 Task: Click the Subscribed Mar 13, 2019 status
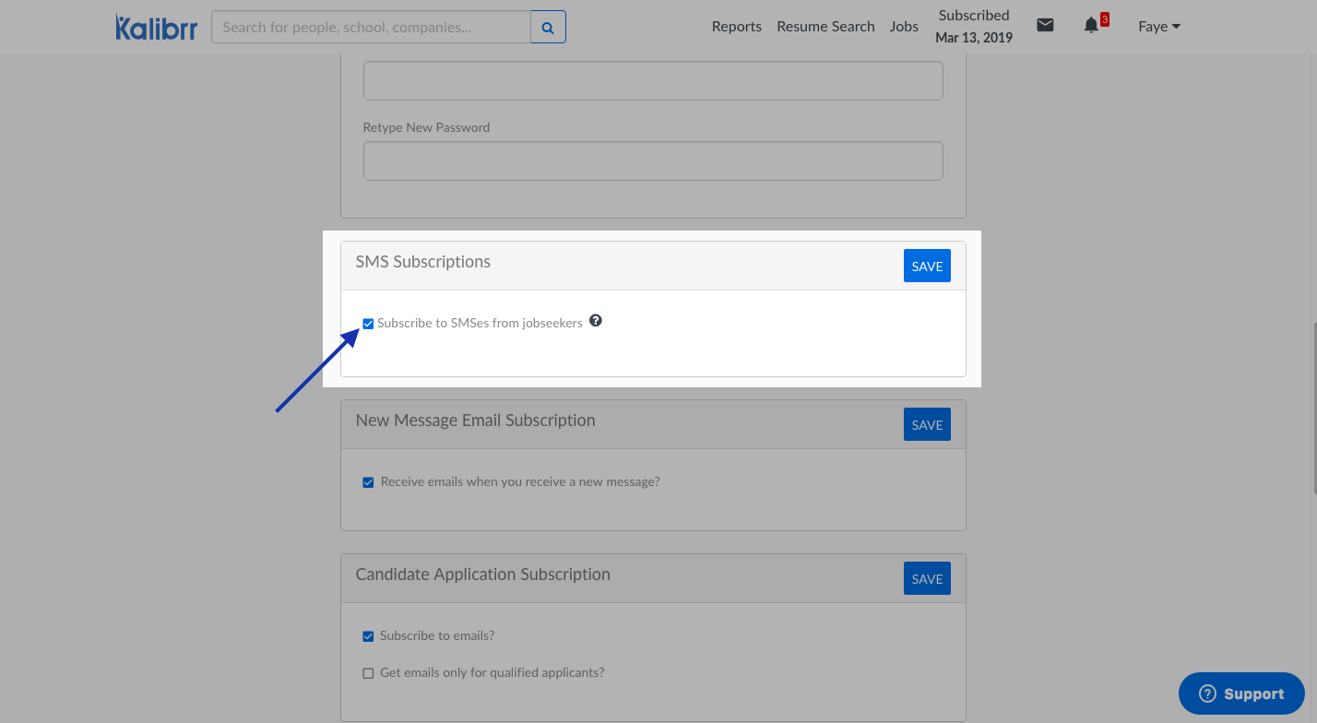click(x=974, y=27)
